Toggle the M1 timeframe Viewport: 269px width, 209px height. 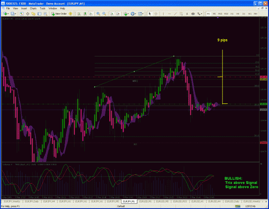pyautogui.click(x=208, y=14)
